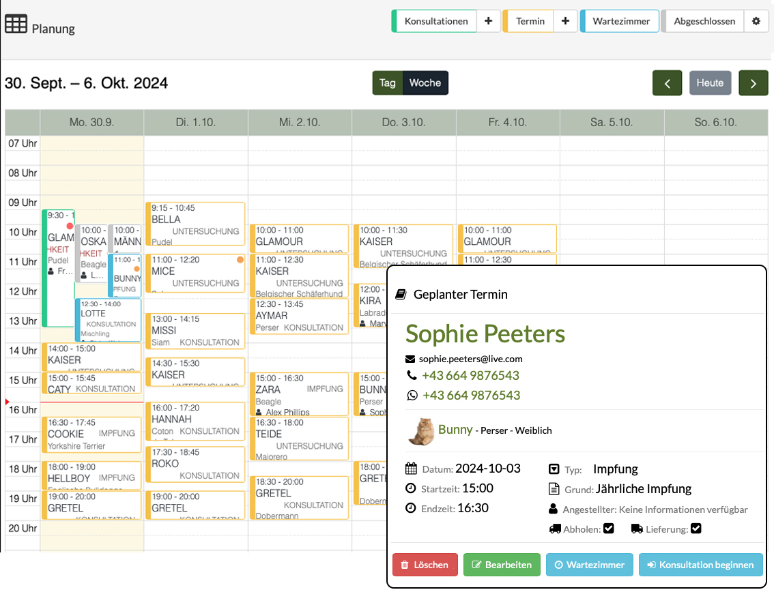This screenshot has height=592, width=774.
Task: Open the LOTTE 12:30 - 14:00 appointment
Action: (108, 320)
